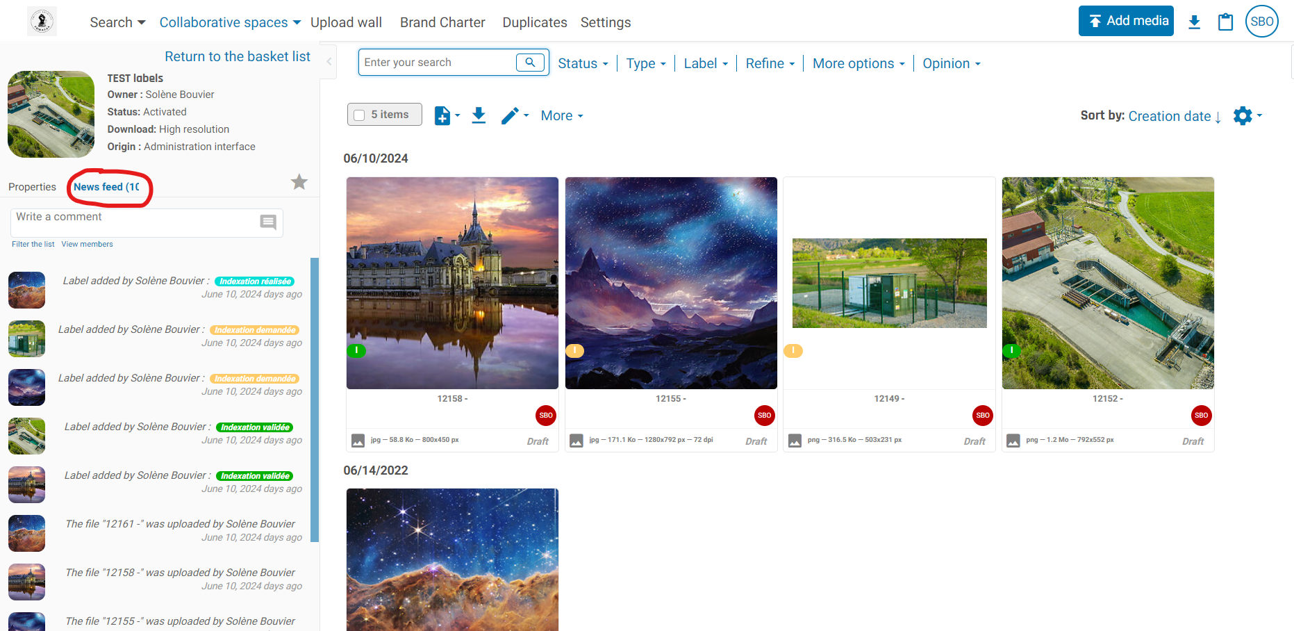Click the green indexation badge on image 12158

coord(356,351)
